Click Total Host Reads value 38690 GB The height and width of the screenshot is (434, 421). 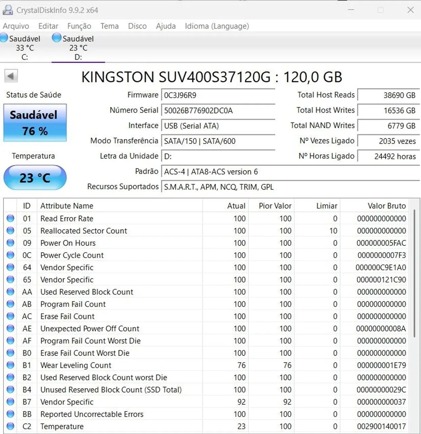pos(389,95)
